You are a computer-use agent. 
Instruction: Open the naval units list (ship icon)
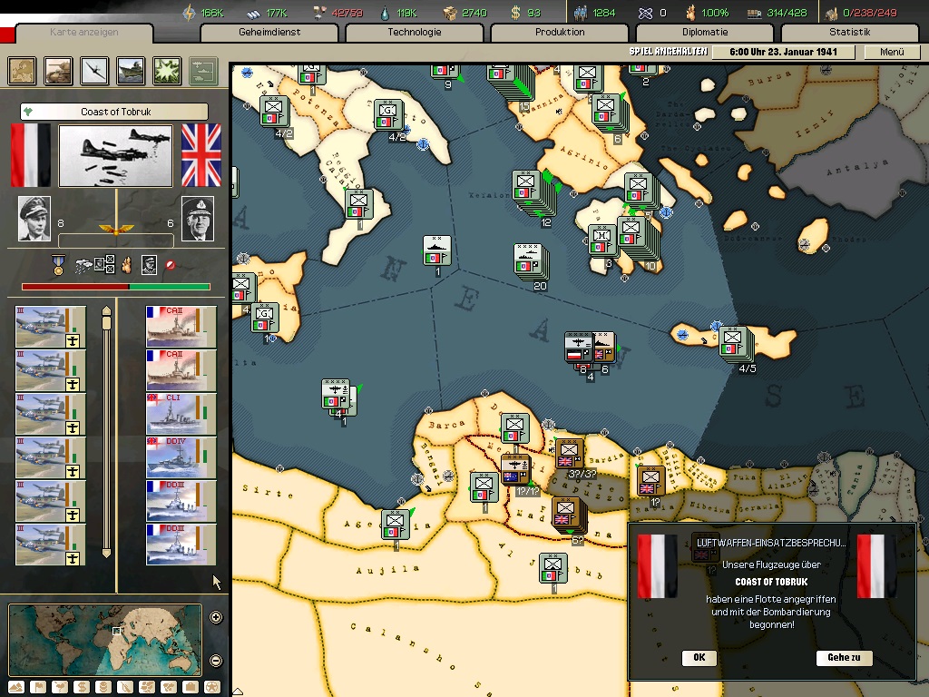(132, 70)
